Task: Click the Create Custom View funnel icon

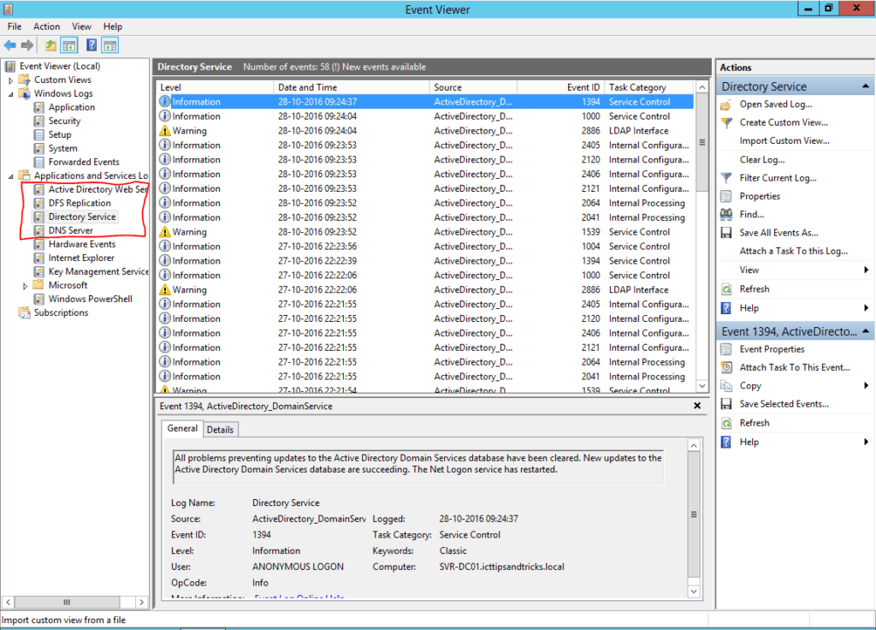Action: [726, 122]
